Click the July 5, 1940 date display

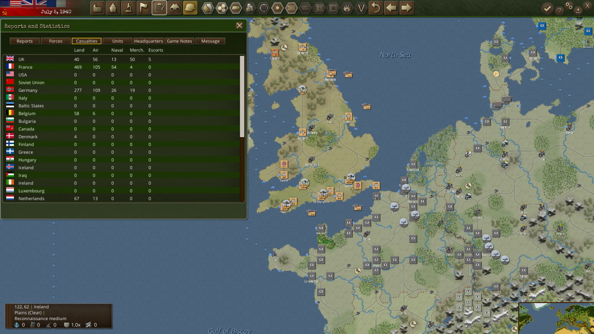pyautogui.click(x=56, y=12)
